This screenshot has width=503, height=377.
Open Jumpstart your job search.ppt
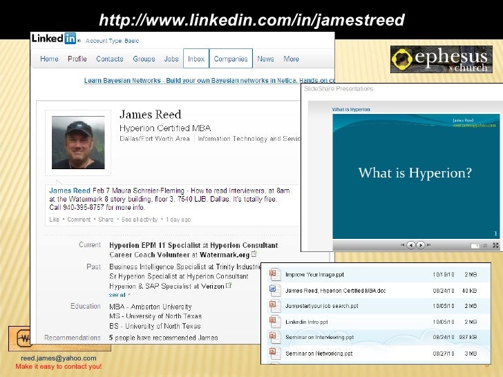(322, 306)
